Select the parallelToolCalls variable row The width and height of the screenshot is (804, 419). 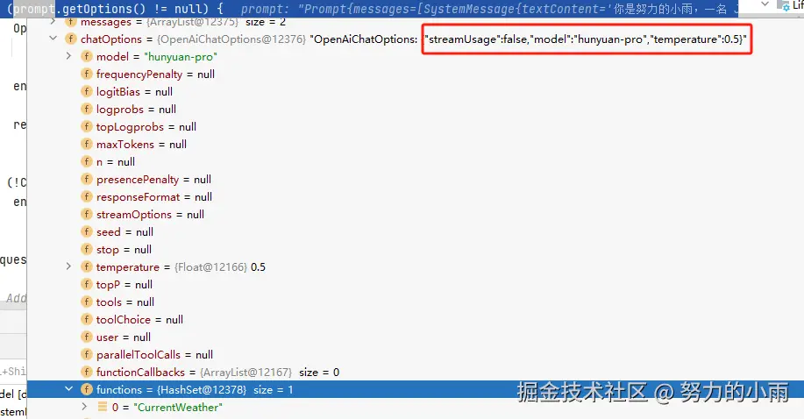point(416,354)
